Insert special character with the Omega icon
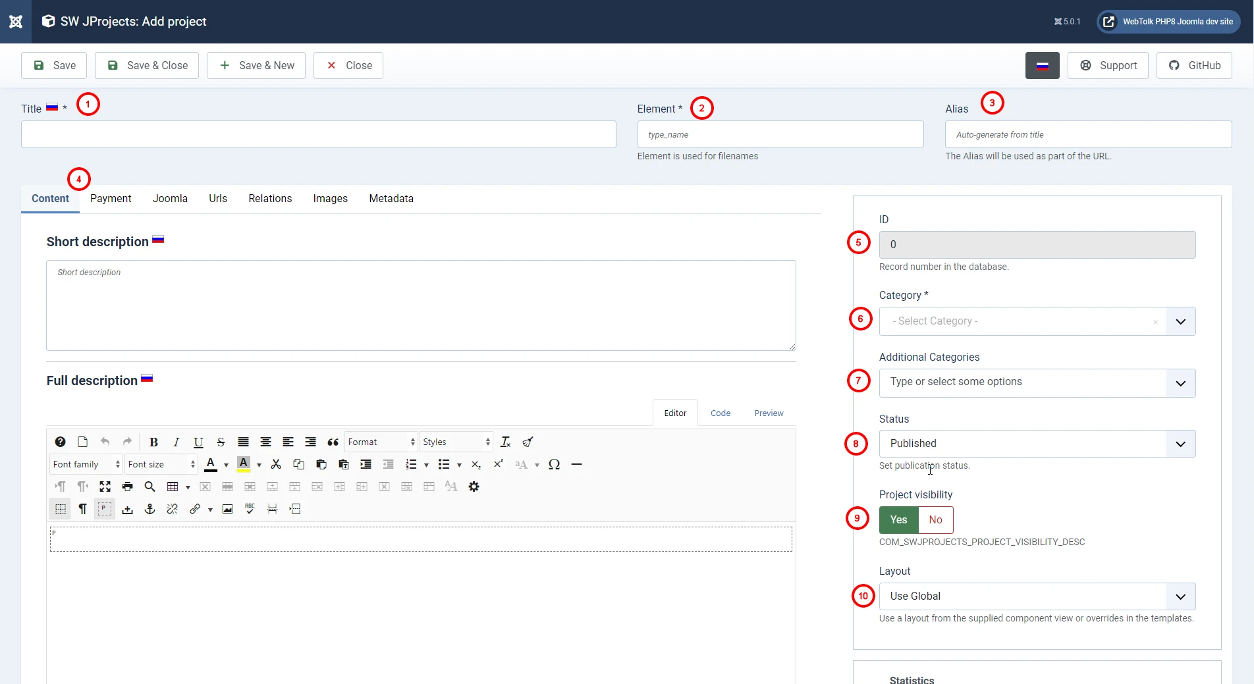Image resolution: width=1254 pixels, height=684 pixels. point(554,464)
